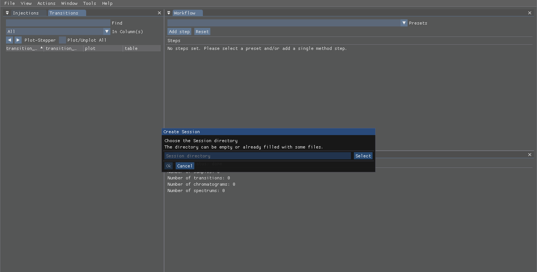
Task: Click the Session directory input field
Action: click(x=258, y=156)
